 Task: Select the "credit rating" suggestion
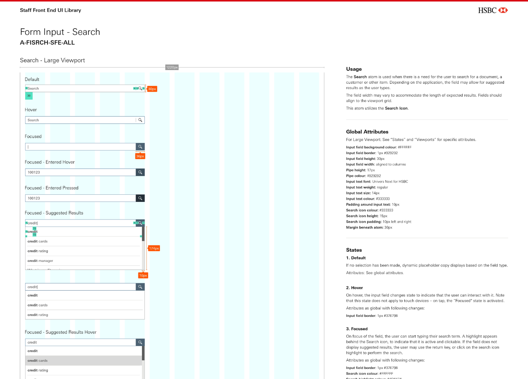pos(37,251)
